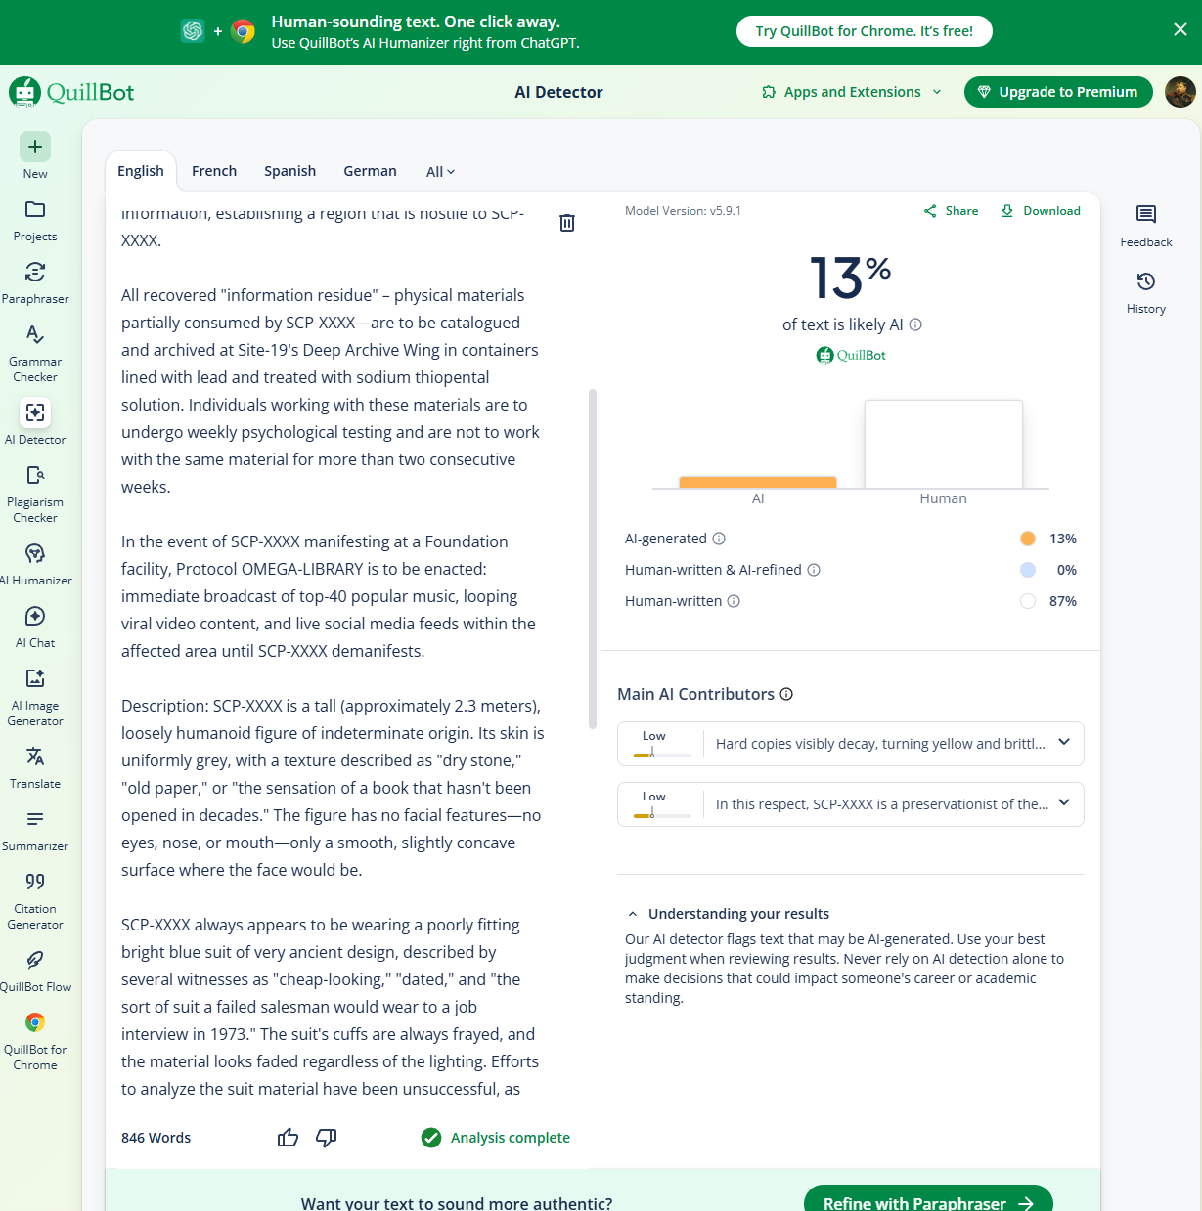1202x1211 pixels.
Task: Close the top promotional banner
Action: pos(1180,29)
